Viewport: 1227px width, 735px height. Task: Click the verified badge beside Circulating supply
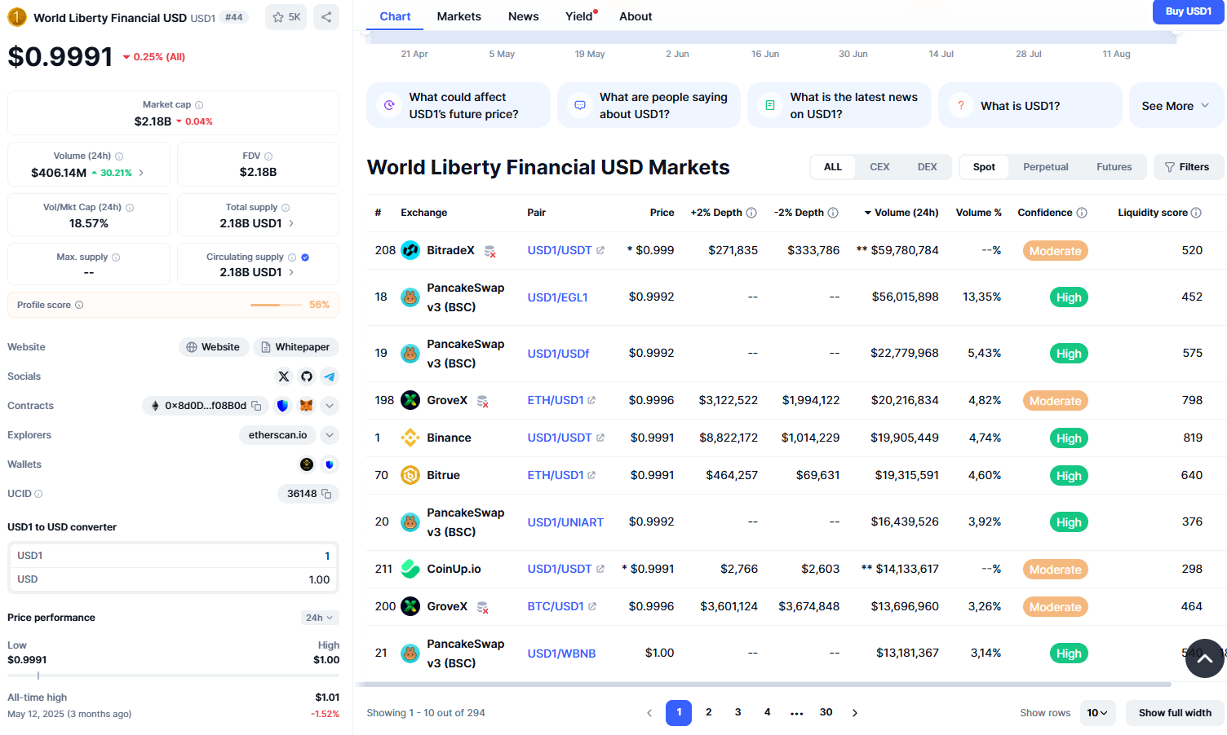click(x=305, y=257)
